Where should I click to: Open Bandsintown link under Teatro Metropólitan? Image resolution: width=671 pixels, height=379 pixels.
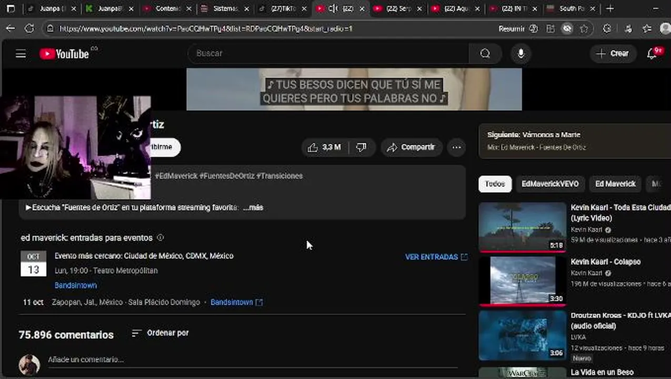point(76,285)
